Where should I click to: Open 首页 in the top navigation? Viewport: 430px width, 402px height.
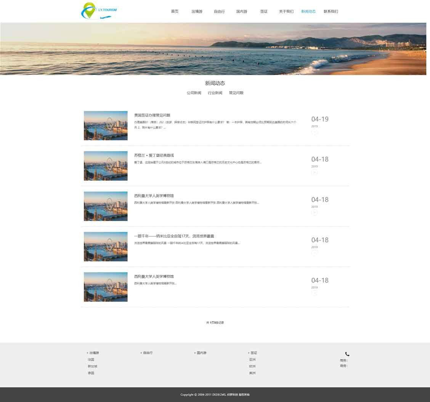point(175,11)
